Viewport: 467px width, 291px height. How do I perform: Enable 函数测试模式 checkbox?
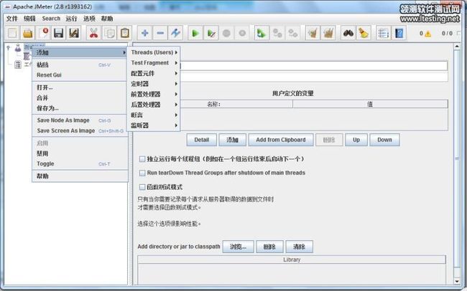pyautogui.click(x=142, y=187)
